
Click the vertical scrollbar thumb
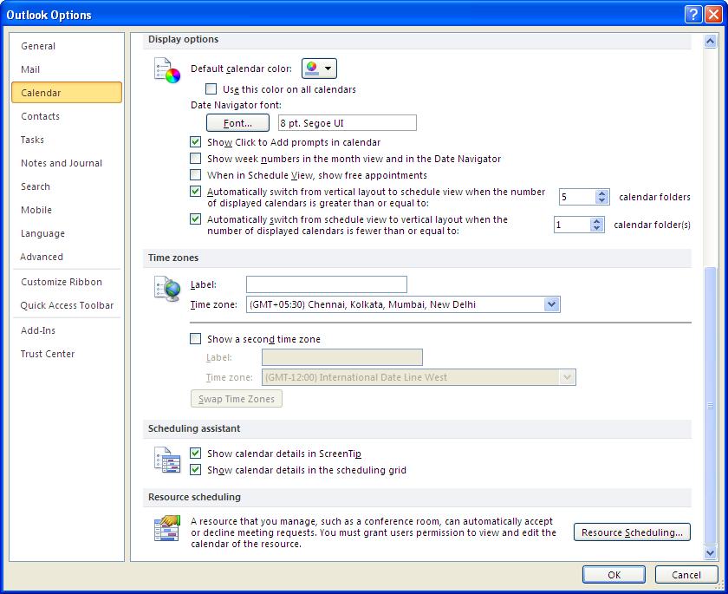click(x=710, y=406)
